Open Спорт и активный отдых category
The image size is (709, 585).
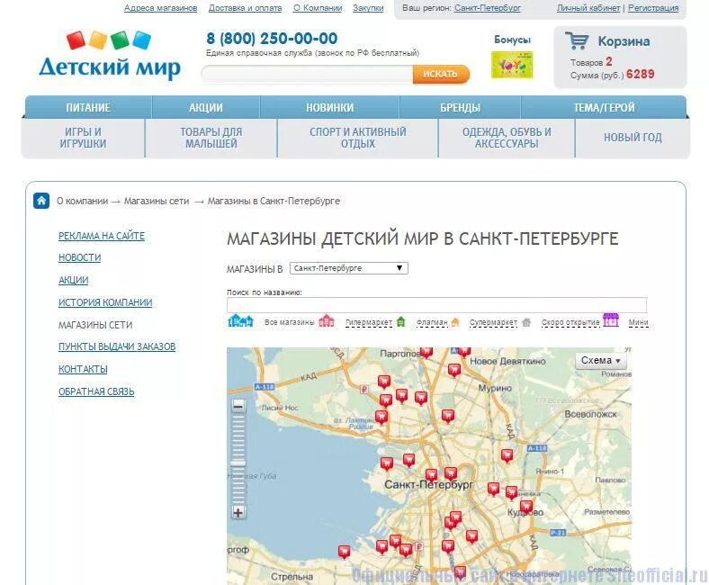tap(358, 138)
